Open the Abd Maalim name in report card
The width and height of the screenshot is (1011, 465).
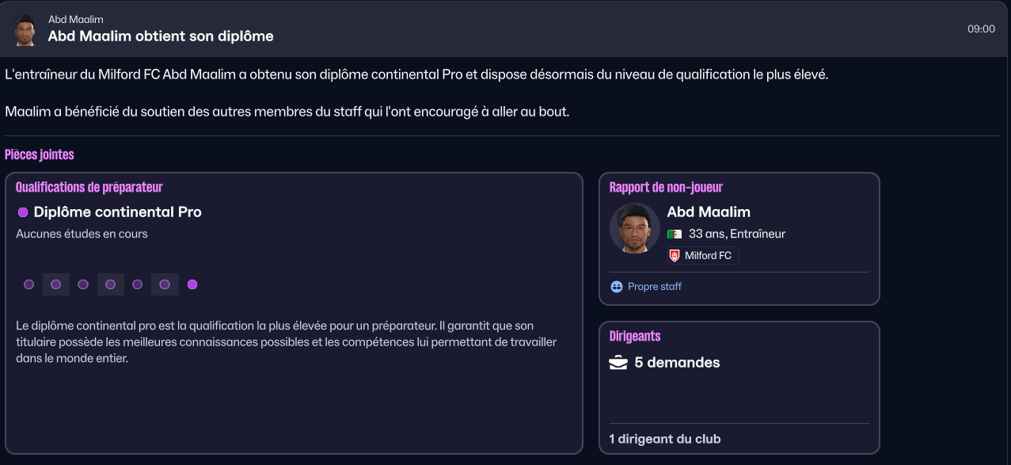(x=709, y=212)
